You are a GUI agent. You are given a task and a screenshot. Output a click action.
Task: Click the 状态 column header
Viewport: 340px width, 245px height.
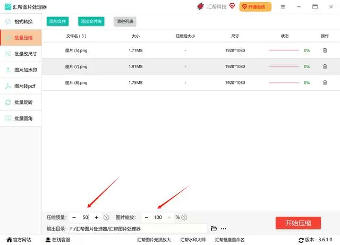coord(285,36)
